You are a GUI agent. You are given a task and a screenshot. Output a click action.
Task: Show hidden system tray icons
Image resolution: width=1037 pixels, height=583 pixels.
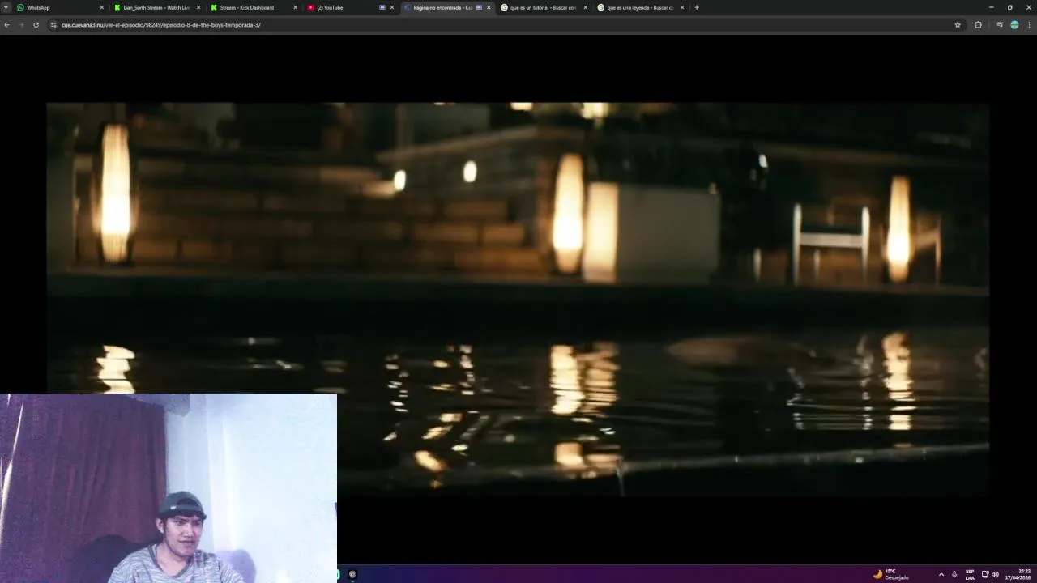pos(941,574)
